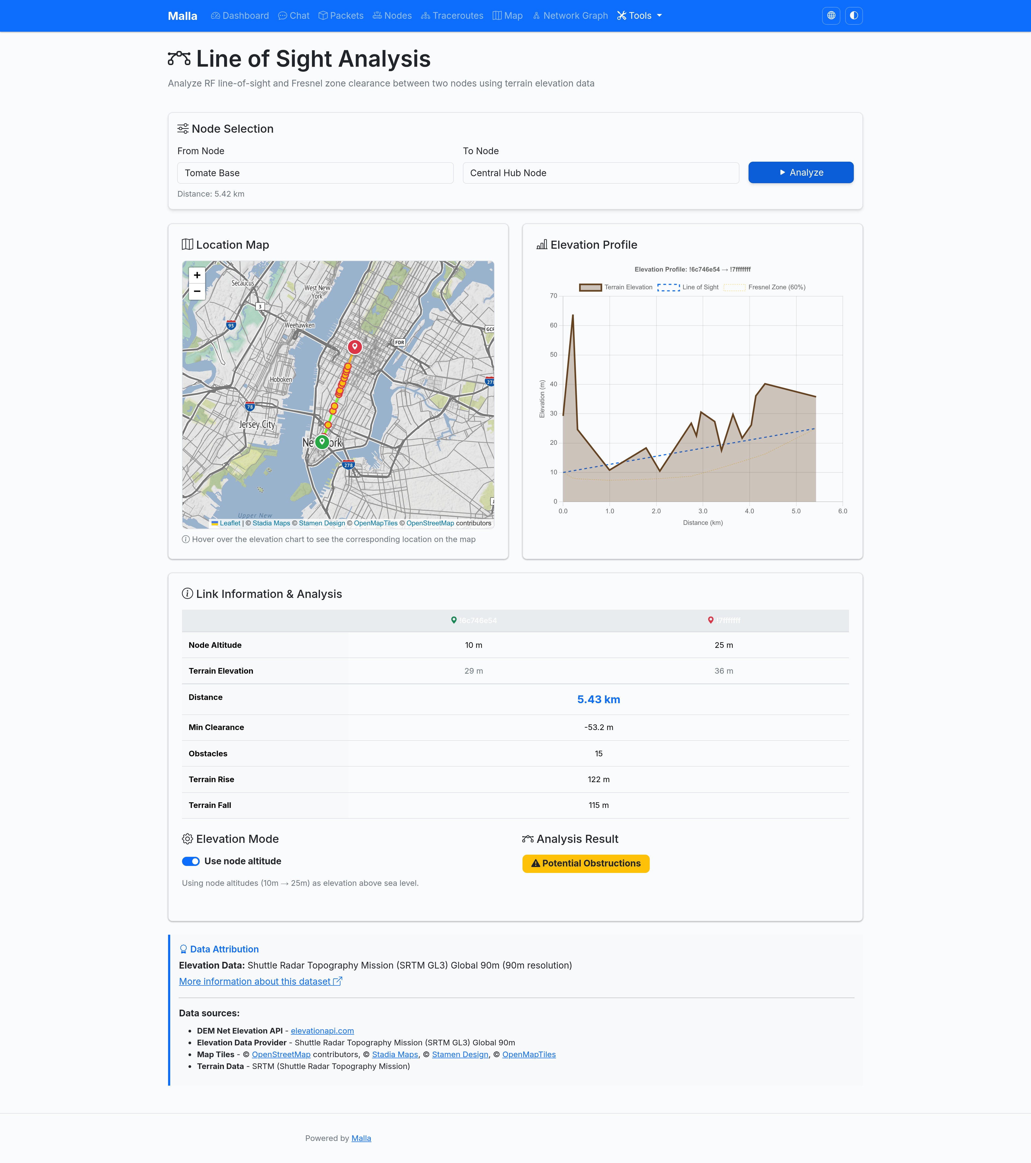The image size is (1031, 1163).
Task: Toggle Terrain Elevation legend swatch
Action: pos(590,287)
